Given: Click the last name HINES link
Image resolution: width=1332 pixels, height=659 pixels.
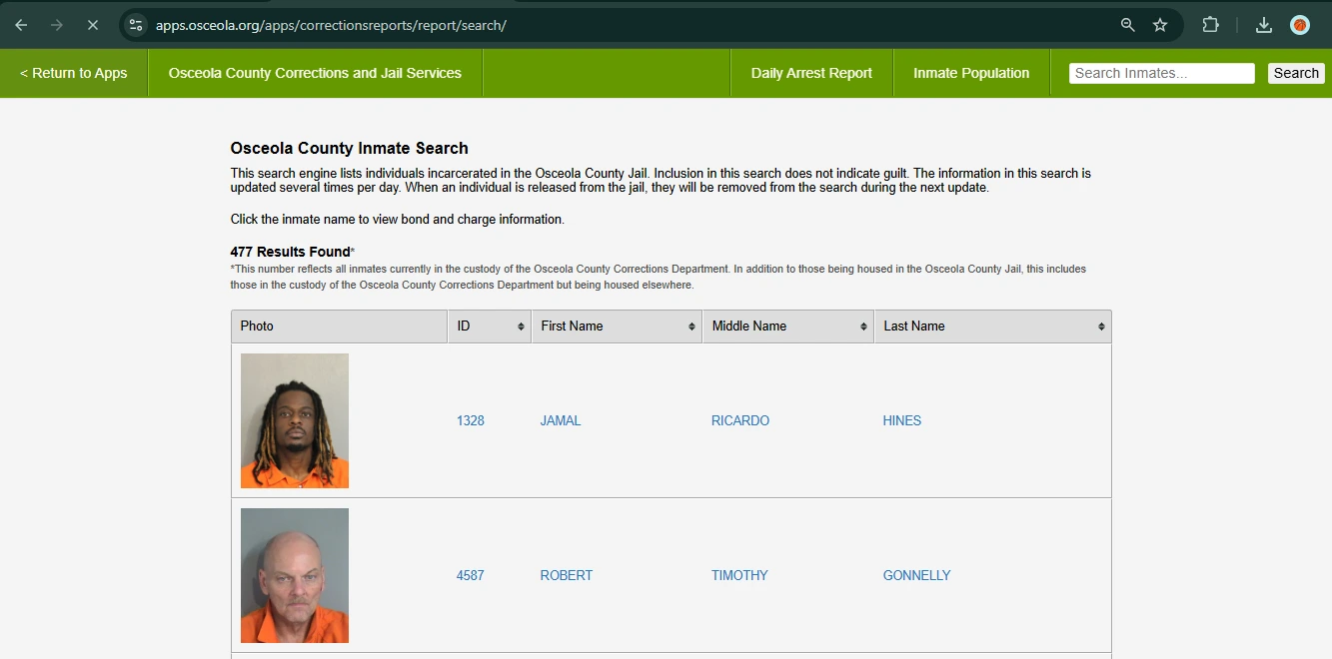Looking at the screenshot, I should point(902,421).
